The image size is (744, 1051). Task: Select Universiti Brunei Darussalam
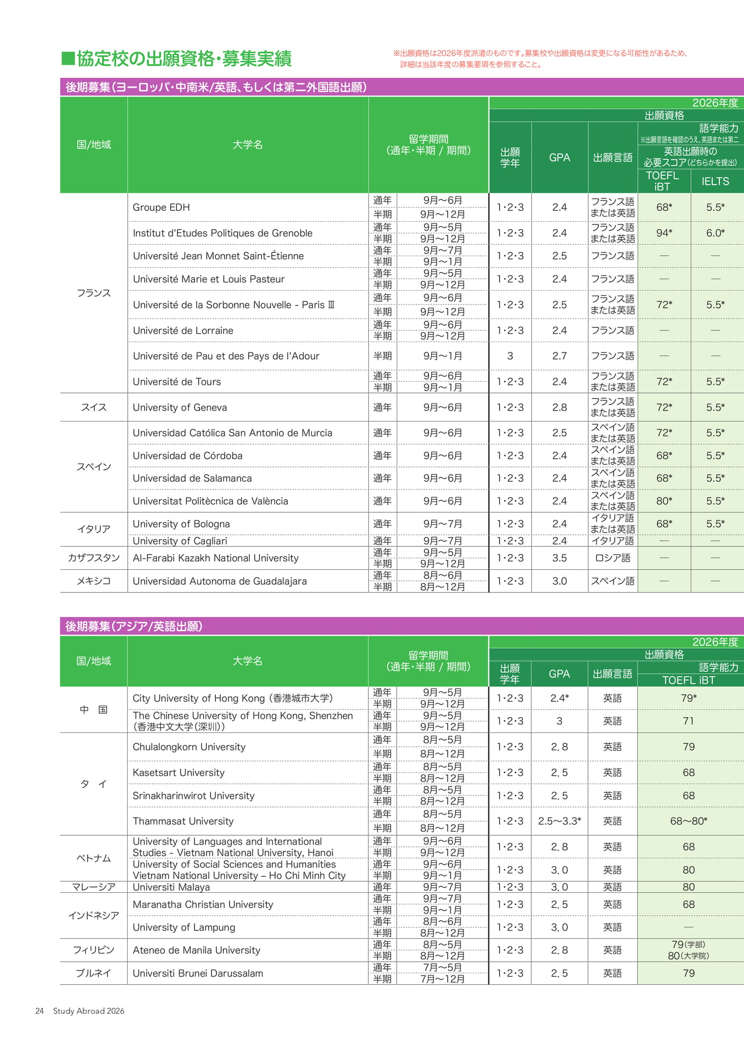click(198, 974)
